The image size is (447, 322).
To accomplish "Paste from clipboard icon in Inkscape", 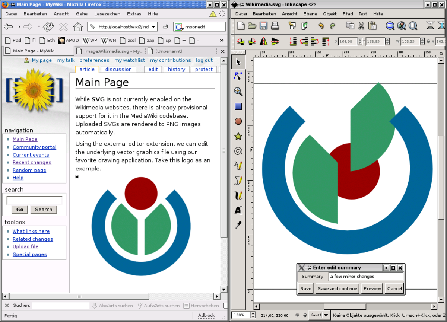I will (x=372, y=26).
